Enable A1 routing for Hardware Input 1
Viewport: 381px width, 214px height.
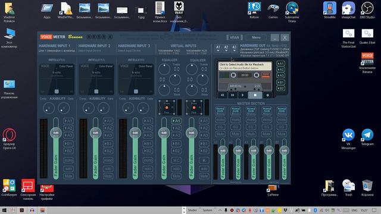click(68, 121)
